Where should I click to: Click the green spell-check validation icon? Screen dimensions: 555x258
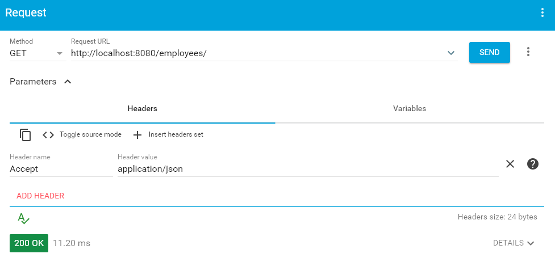(23, 218)
